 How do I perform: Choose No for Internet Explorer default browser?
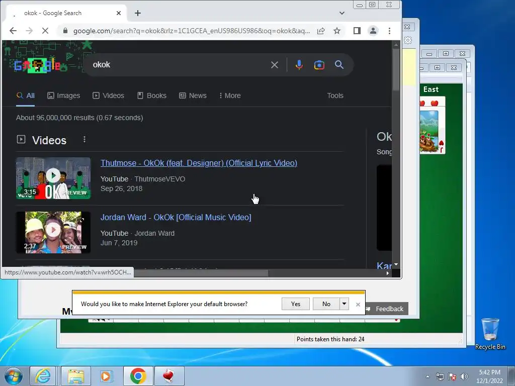326,304
